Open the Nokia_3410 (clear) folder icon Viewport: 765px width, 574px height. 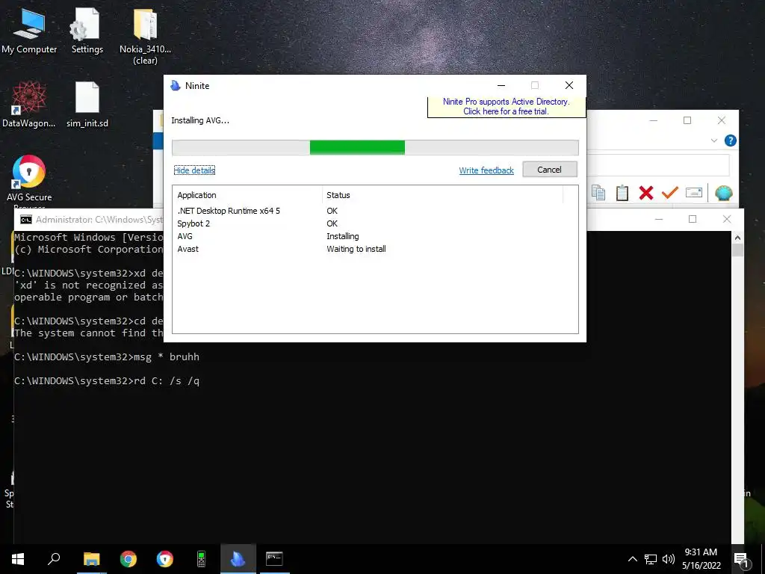coord(145,37)
